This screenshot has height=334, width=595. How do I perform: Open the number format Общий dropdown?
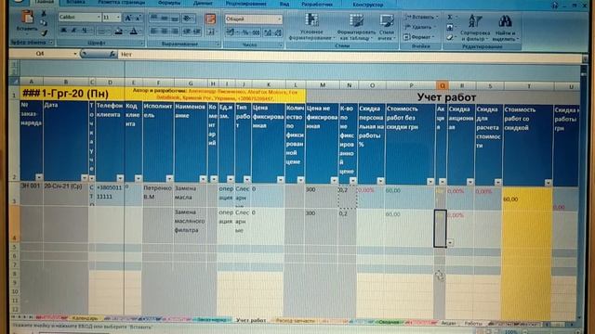(x=280, y=19)
